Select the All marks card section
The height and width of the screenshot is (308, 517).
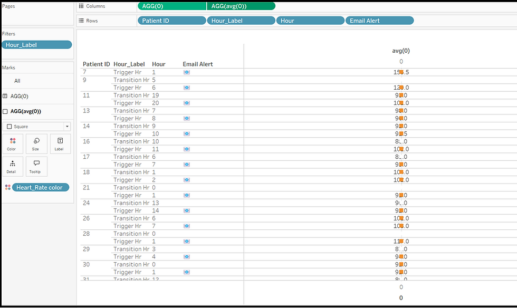37,81
